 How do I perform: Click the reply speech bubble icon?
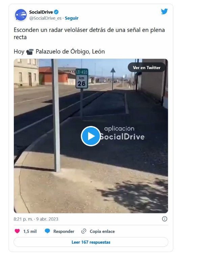[47, 231]
